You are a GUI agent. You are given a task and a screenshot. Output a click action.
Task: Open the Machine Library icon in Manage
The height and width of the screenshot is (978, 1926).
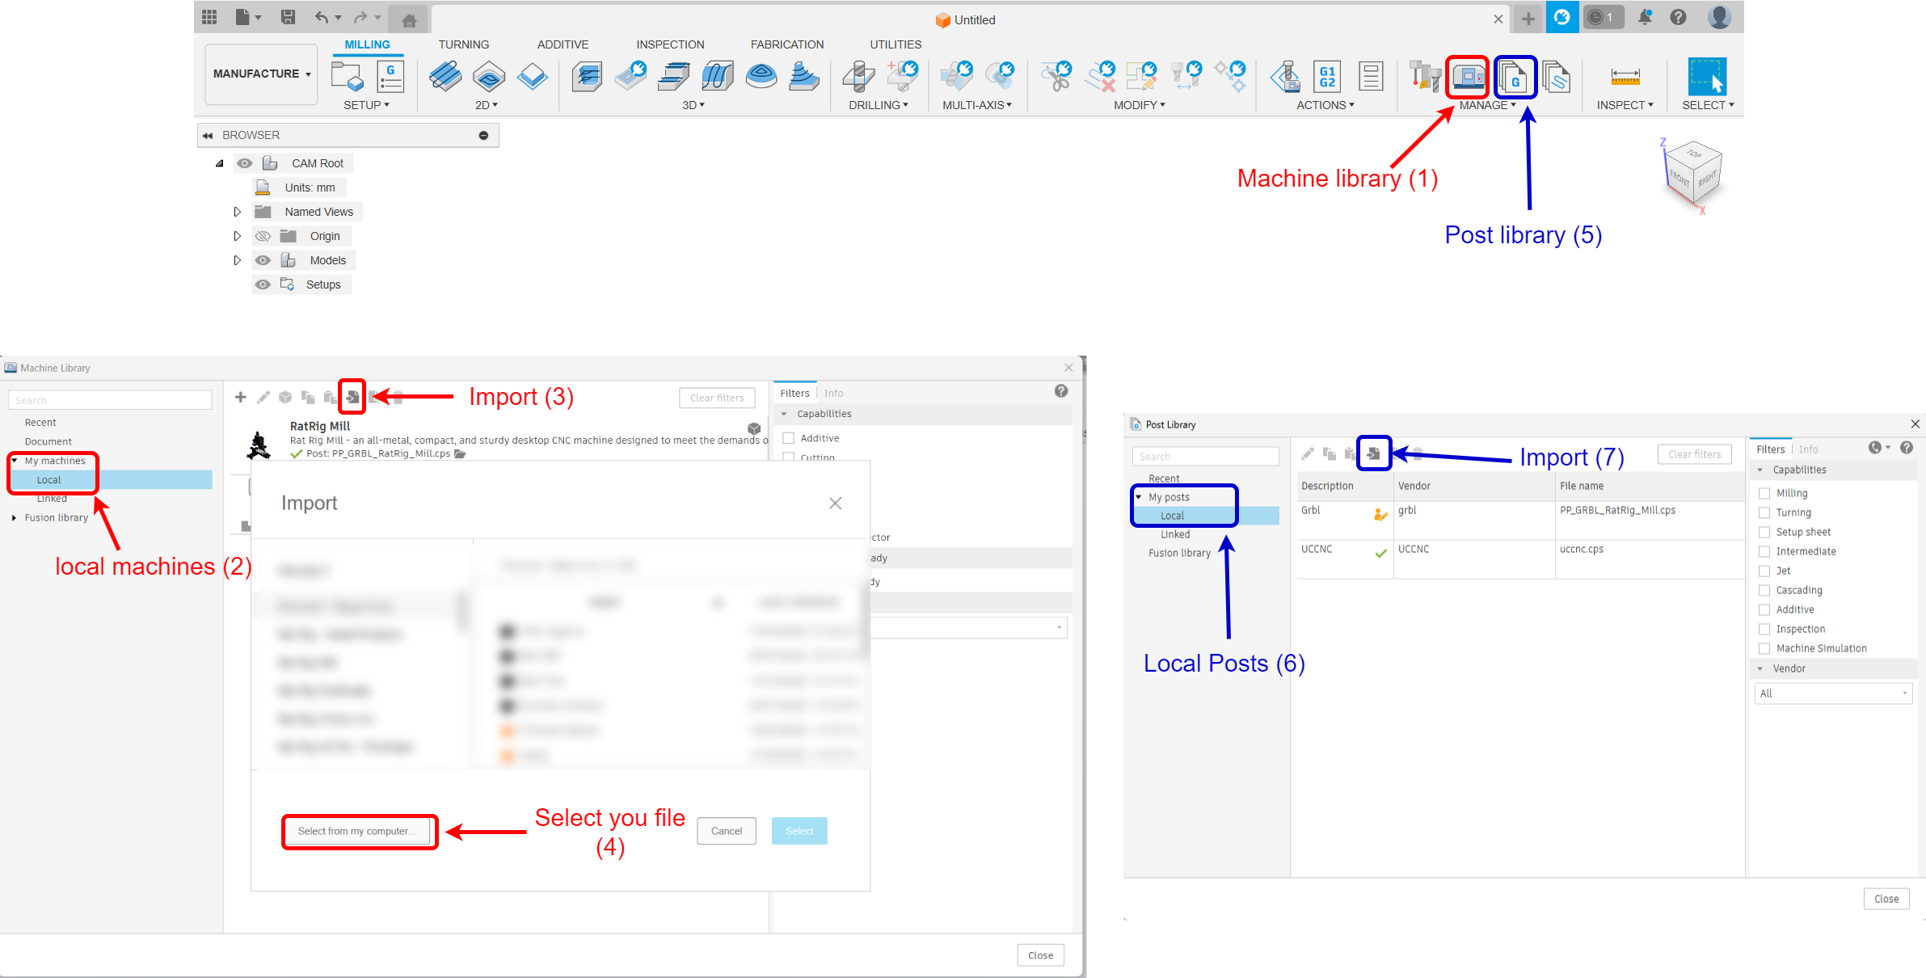tap(1468, 78)
